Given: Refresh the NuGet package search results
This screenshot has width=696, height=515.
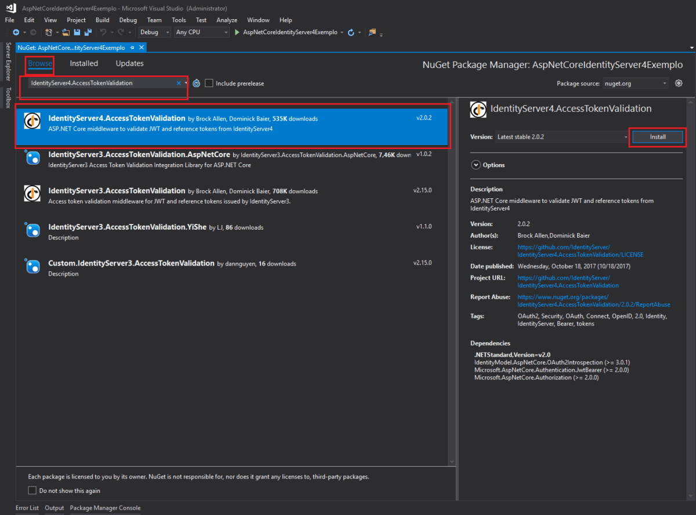Looking at the screenshot, I should (x=196, y=84).
